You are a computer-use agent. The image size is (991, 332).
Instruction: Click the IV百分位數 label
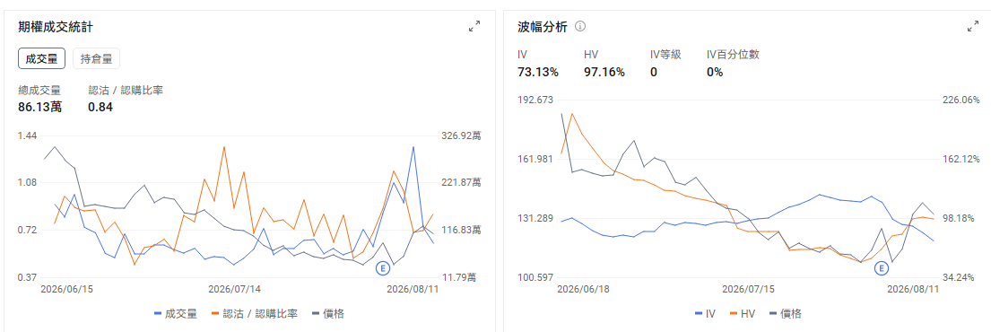[x=733, y=55]
